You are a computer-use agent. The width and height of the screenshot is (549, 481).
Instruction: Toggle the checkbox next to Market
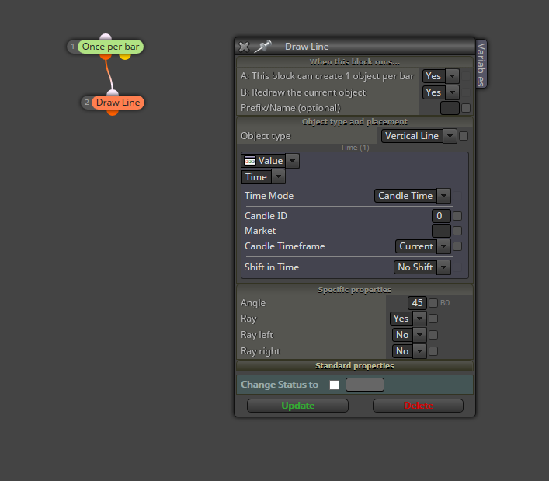pos(457,231)
